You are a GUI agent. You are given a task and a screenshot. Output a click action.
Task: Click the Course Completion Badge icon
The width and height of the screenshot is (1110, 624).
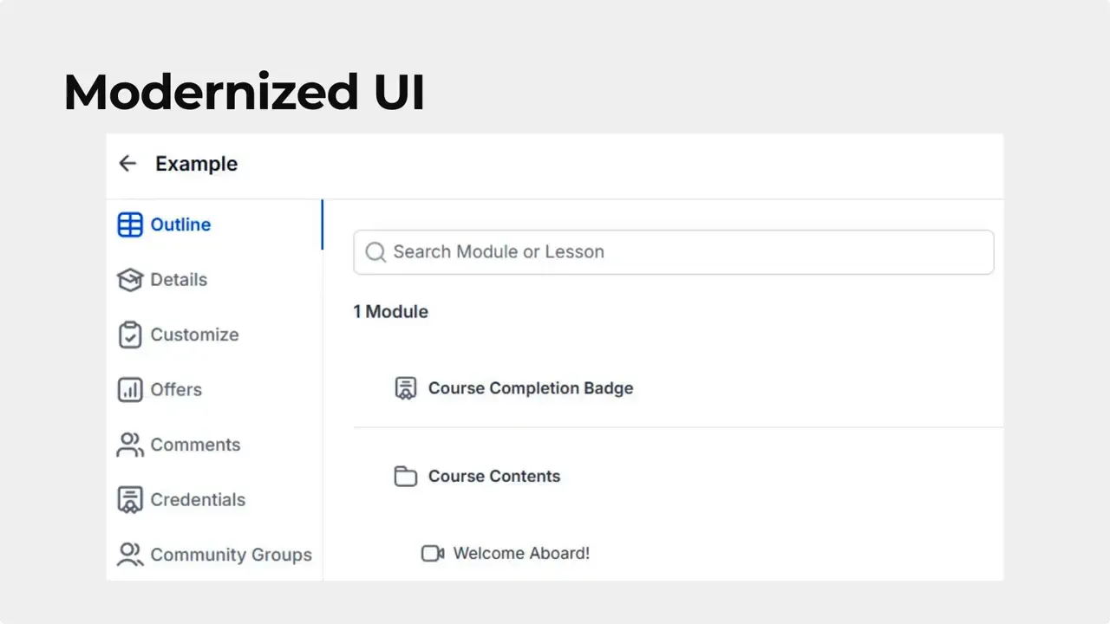pos(406,388)
